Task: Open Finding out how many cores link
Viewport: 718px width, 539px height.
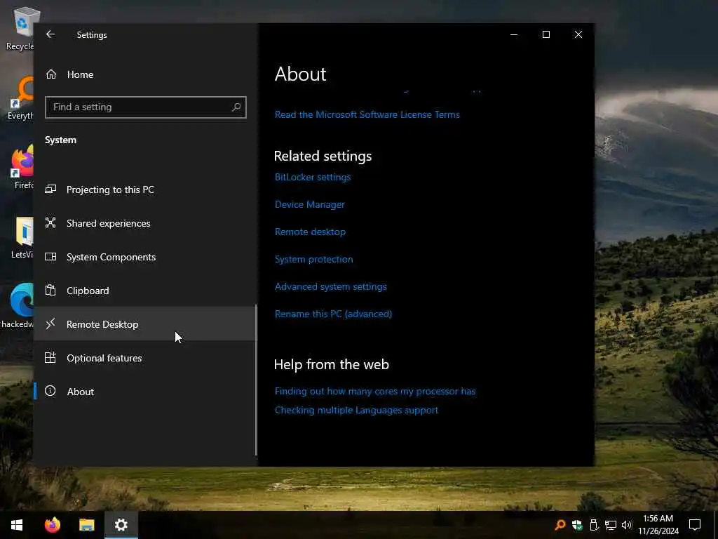Action: [x=375, y=391]
